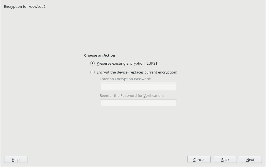Screen dimensions: 266x167
Task: Click 'Reenter the Password for Verification:' label
Action: tap(132, 96)
